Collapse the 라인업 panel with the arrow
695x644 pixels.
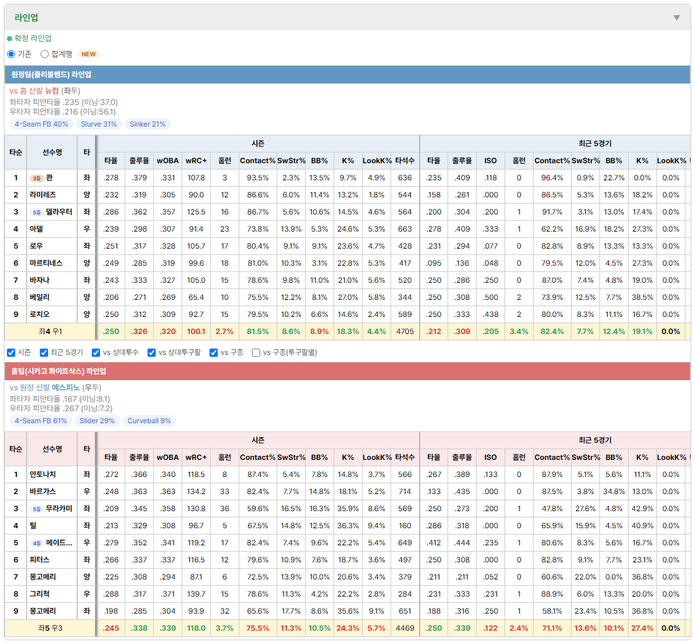[677, 18]
